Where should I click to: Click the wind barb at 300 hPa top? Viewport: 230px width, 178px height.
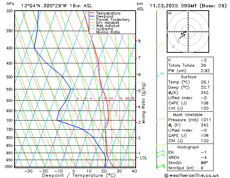161,9
